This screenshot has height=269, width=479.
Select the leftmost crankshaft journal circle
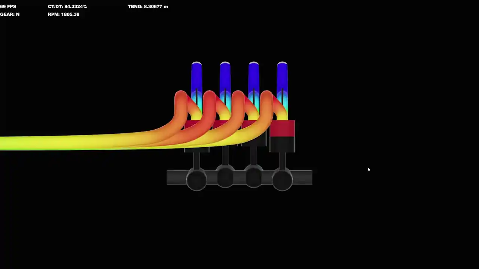point(196,180)
